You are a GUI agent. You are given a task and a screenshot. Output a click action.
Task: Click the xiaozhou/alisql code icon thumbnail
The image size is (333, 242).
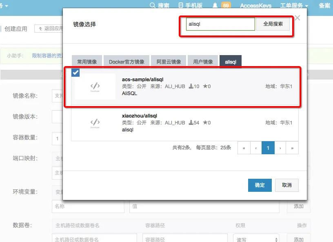[x=95, y=123]
